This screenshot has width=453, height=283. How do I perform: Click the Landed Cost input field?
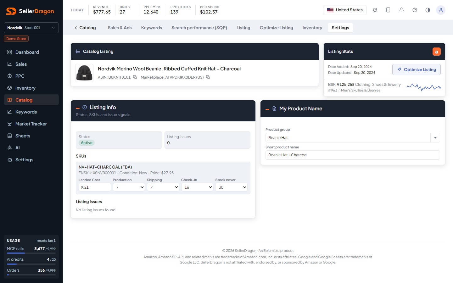[95, 187]
